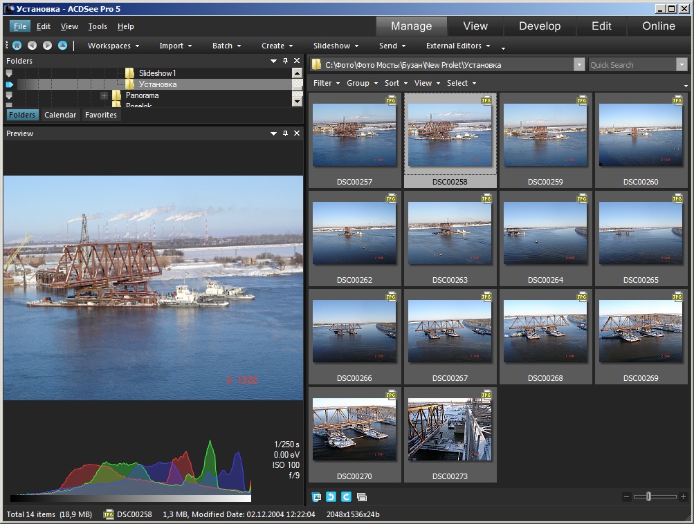
Task: Go back with the left arrow icon
Action: [x=32, y=45]
